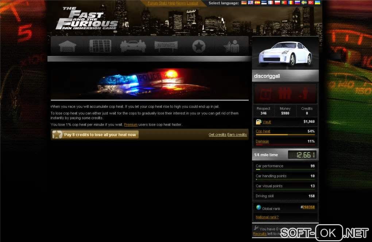Screen dimensions: 372x242
Task: Click the Vault padlock icon
Action: coord(258,122)
